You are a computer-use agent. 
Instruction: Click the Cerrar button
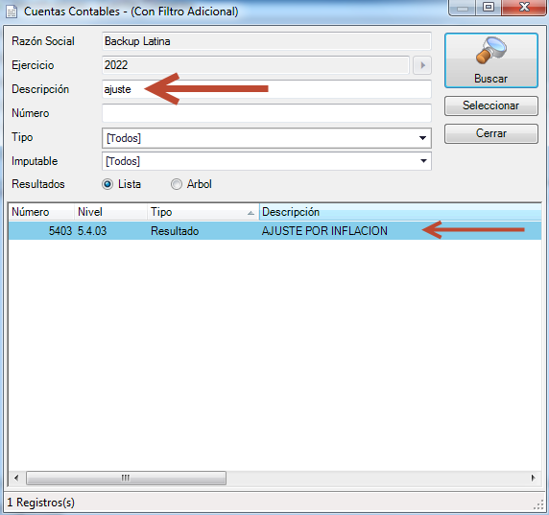pos(490,133)
